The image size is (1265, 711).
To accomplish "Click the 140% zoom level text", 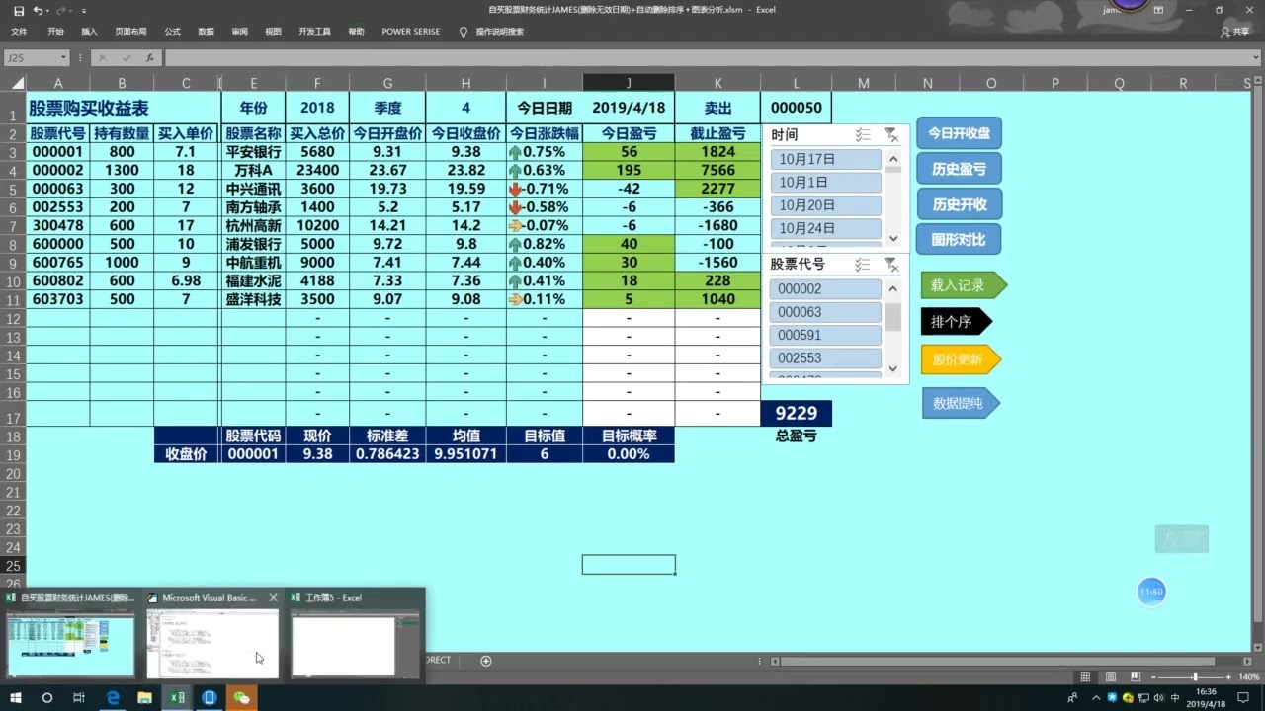I will (x=1247, y=677).
